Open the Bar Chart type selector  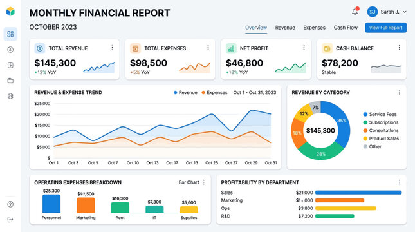[x=189, y=182]
